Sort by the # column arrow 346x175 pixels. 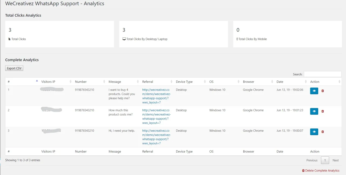(37, 80)
